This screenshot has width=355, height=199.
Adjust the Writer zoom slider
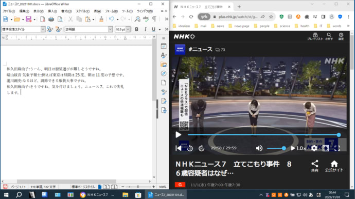pyautogui.click(x=138, y=187)
